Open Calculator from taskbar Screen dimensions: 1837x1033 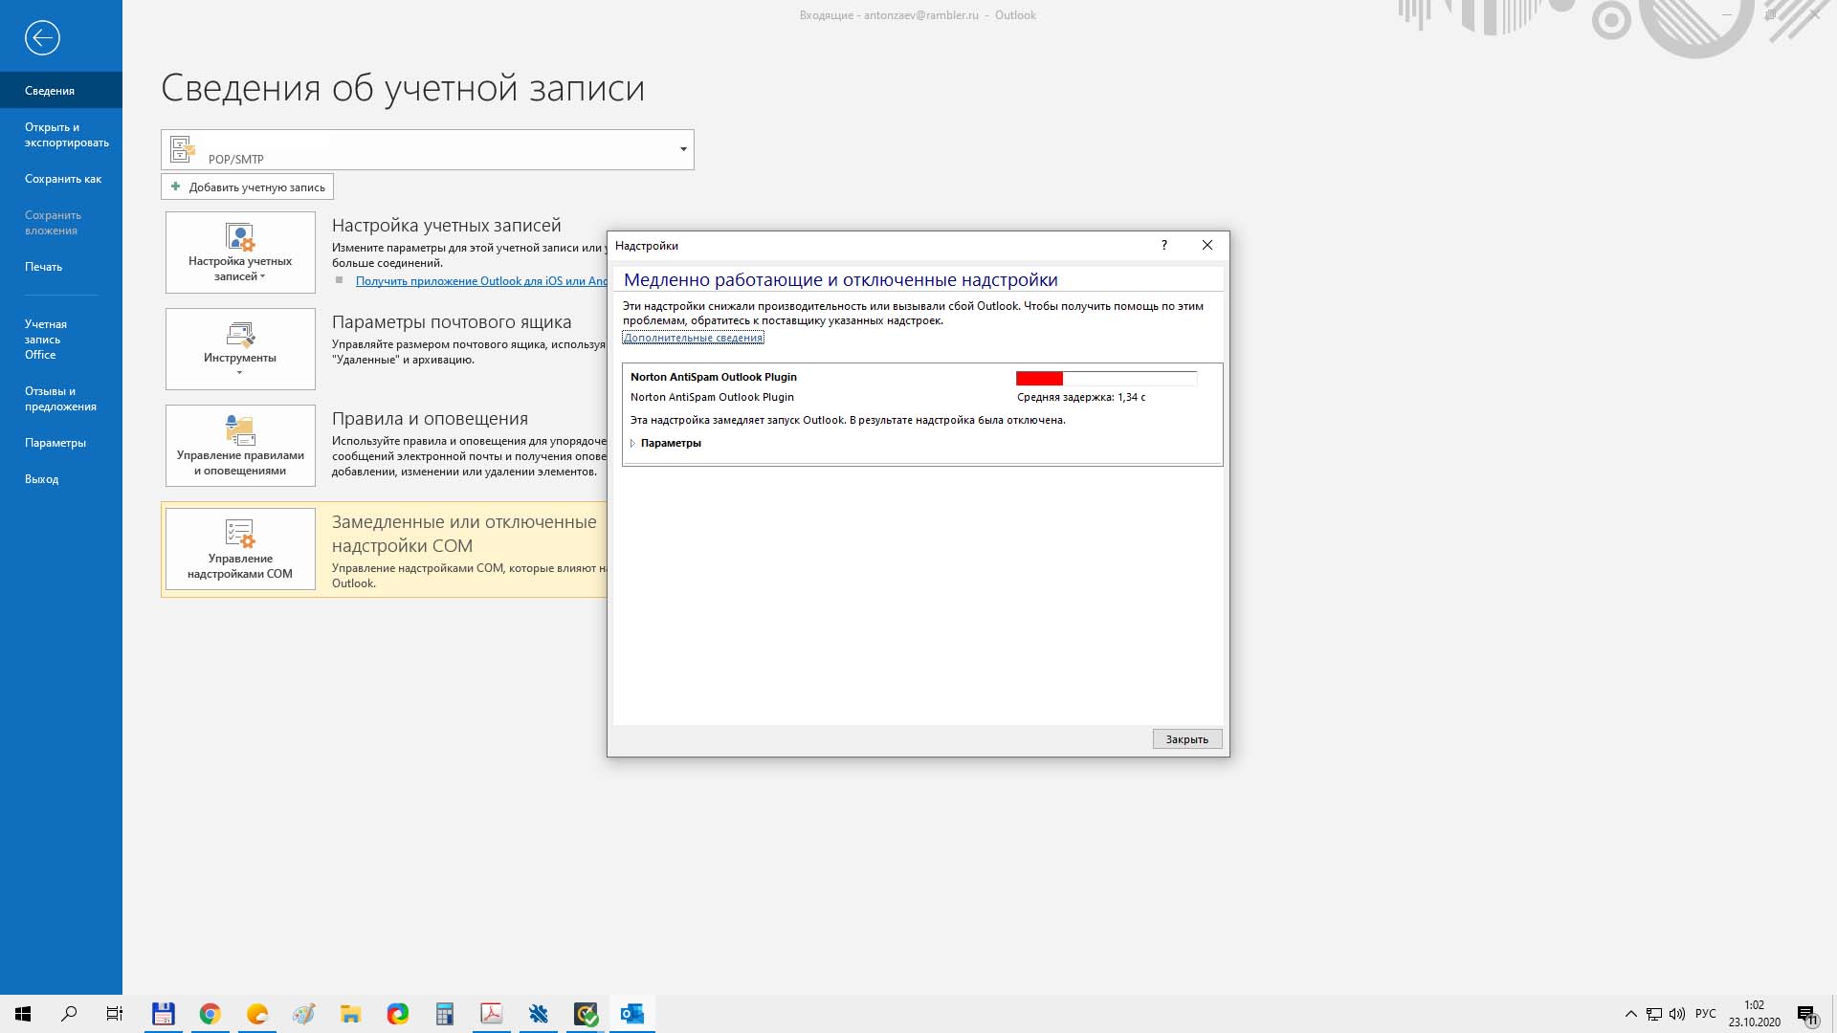445,1014
